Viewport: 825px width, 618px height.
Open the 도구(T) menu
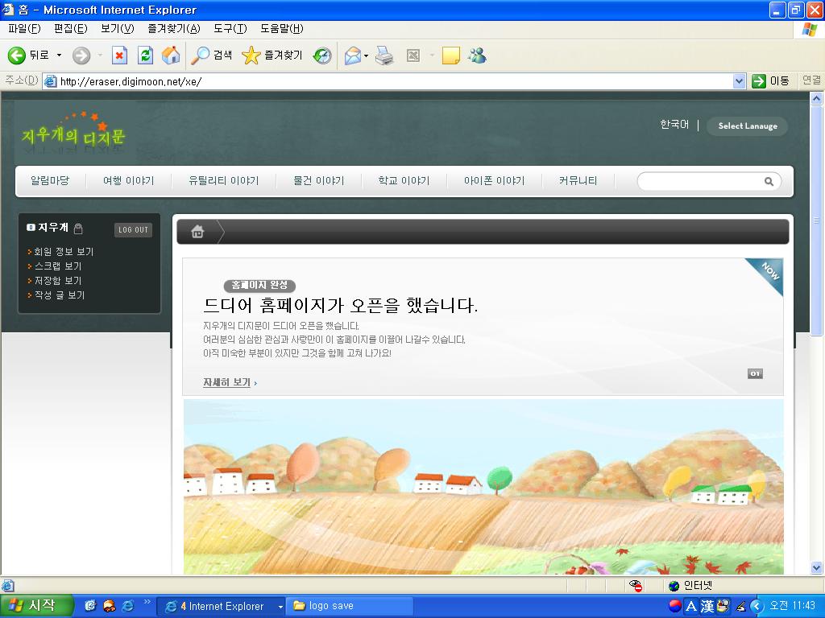pos(230,29)
